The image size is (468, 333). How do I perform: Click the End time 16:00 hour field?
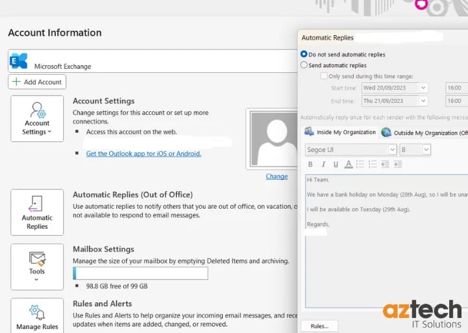tap(457, 101)
